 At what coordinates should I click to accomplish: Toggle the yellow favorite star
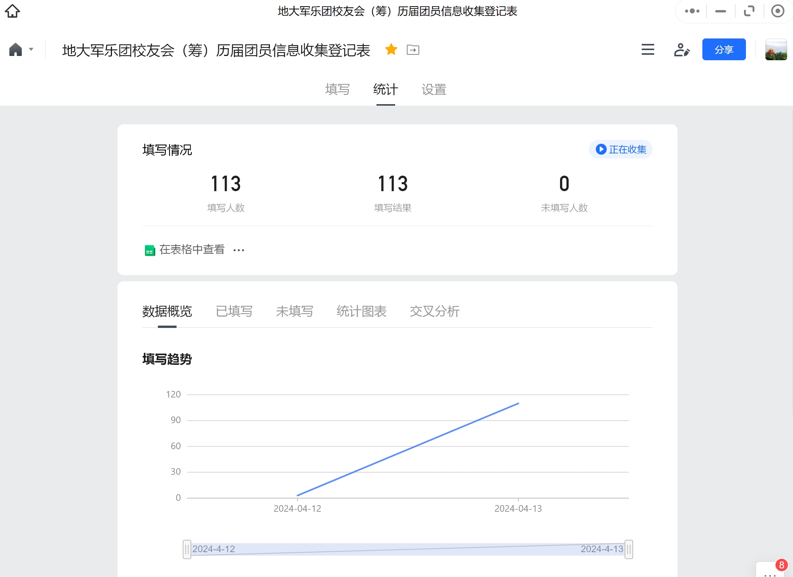(391, 49)
